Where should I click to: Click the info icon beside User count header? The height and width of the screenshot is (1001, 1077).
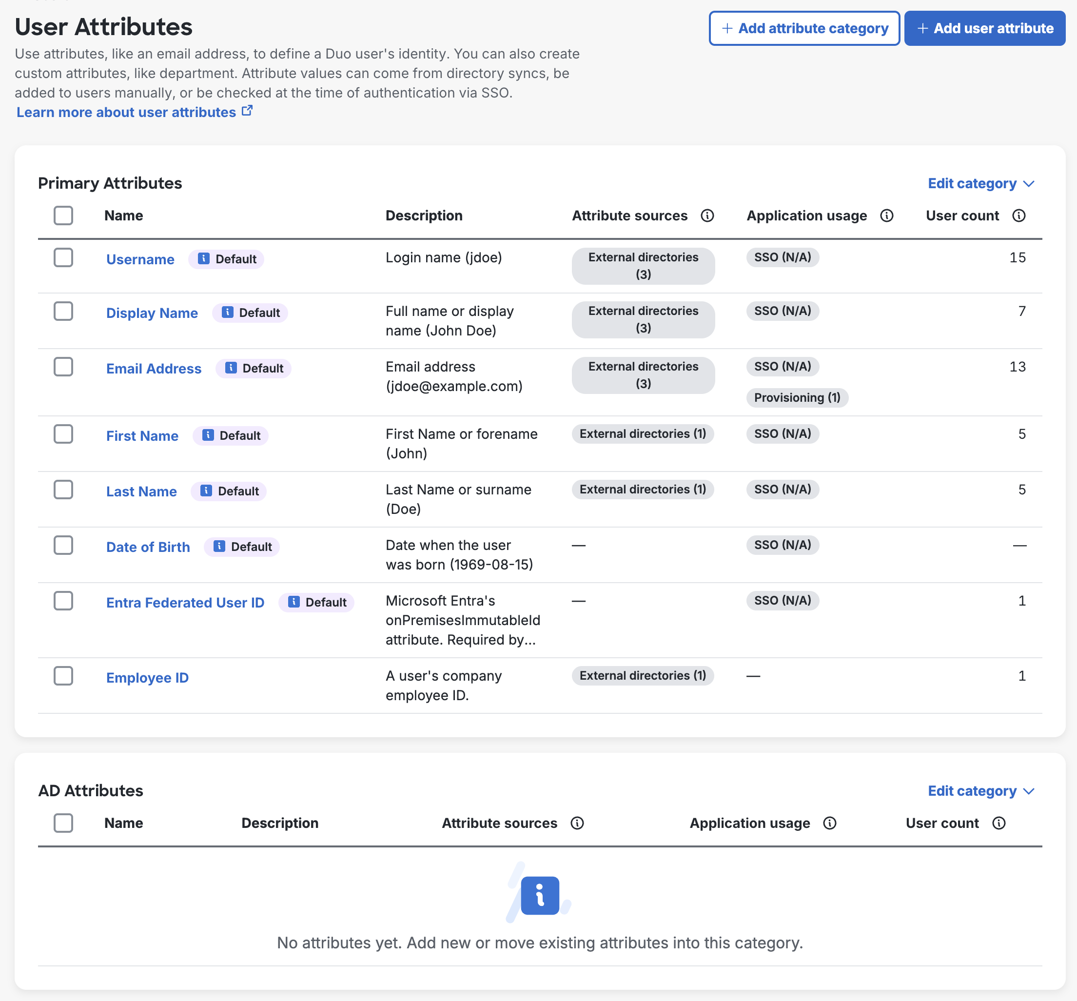[1018, 215]
